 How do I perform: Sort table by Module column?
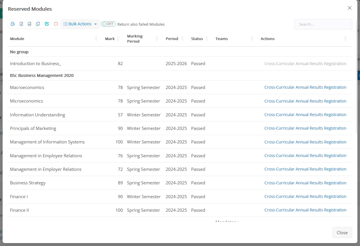tap(17, 39)
